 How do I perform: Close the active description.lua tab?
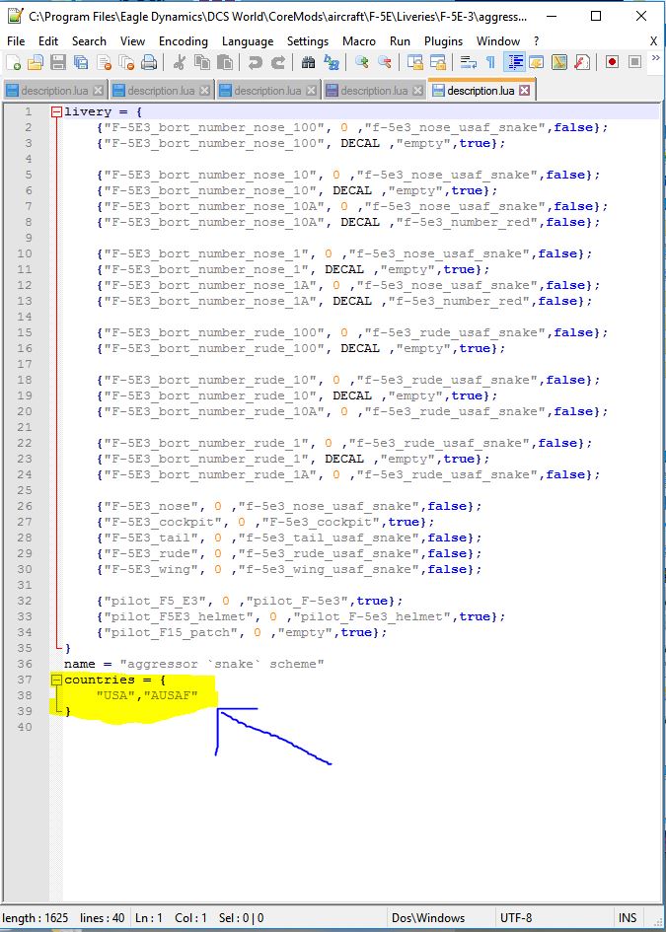click(x=524, y=91)
